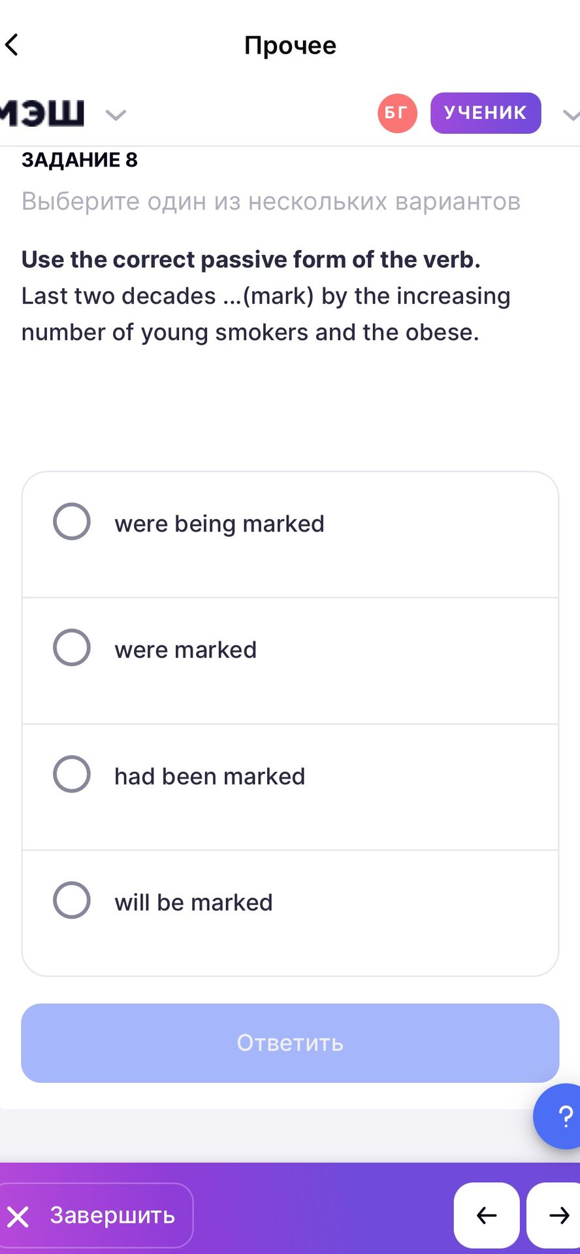Expand the chevron right of УЧЕНИК
The width and height of the screenshot is (580, 1254).
tap(572, 115)
